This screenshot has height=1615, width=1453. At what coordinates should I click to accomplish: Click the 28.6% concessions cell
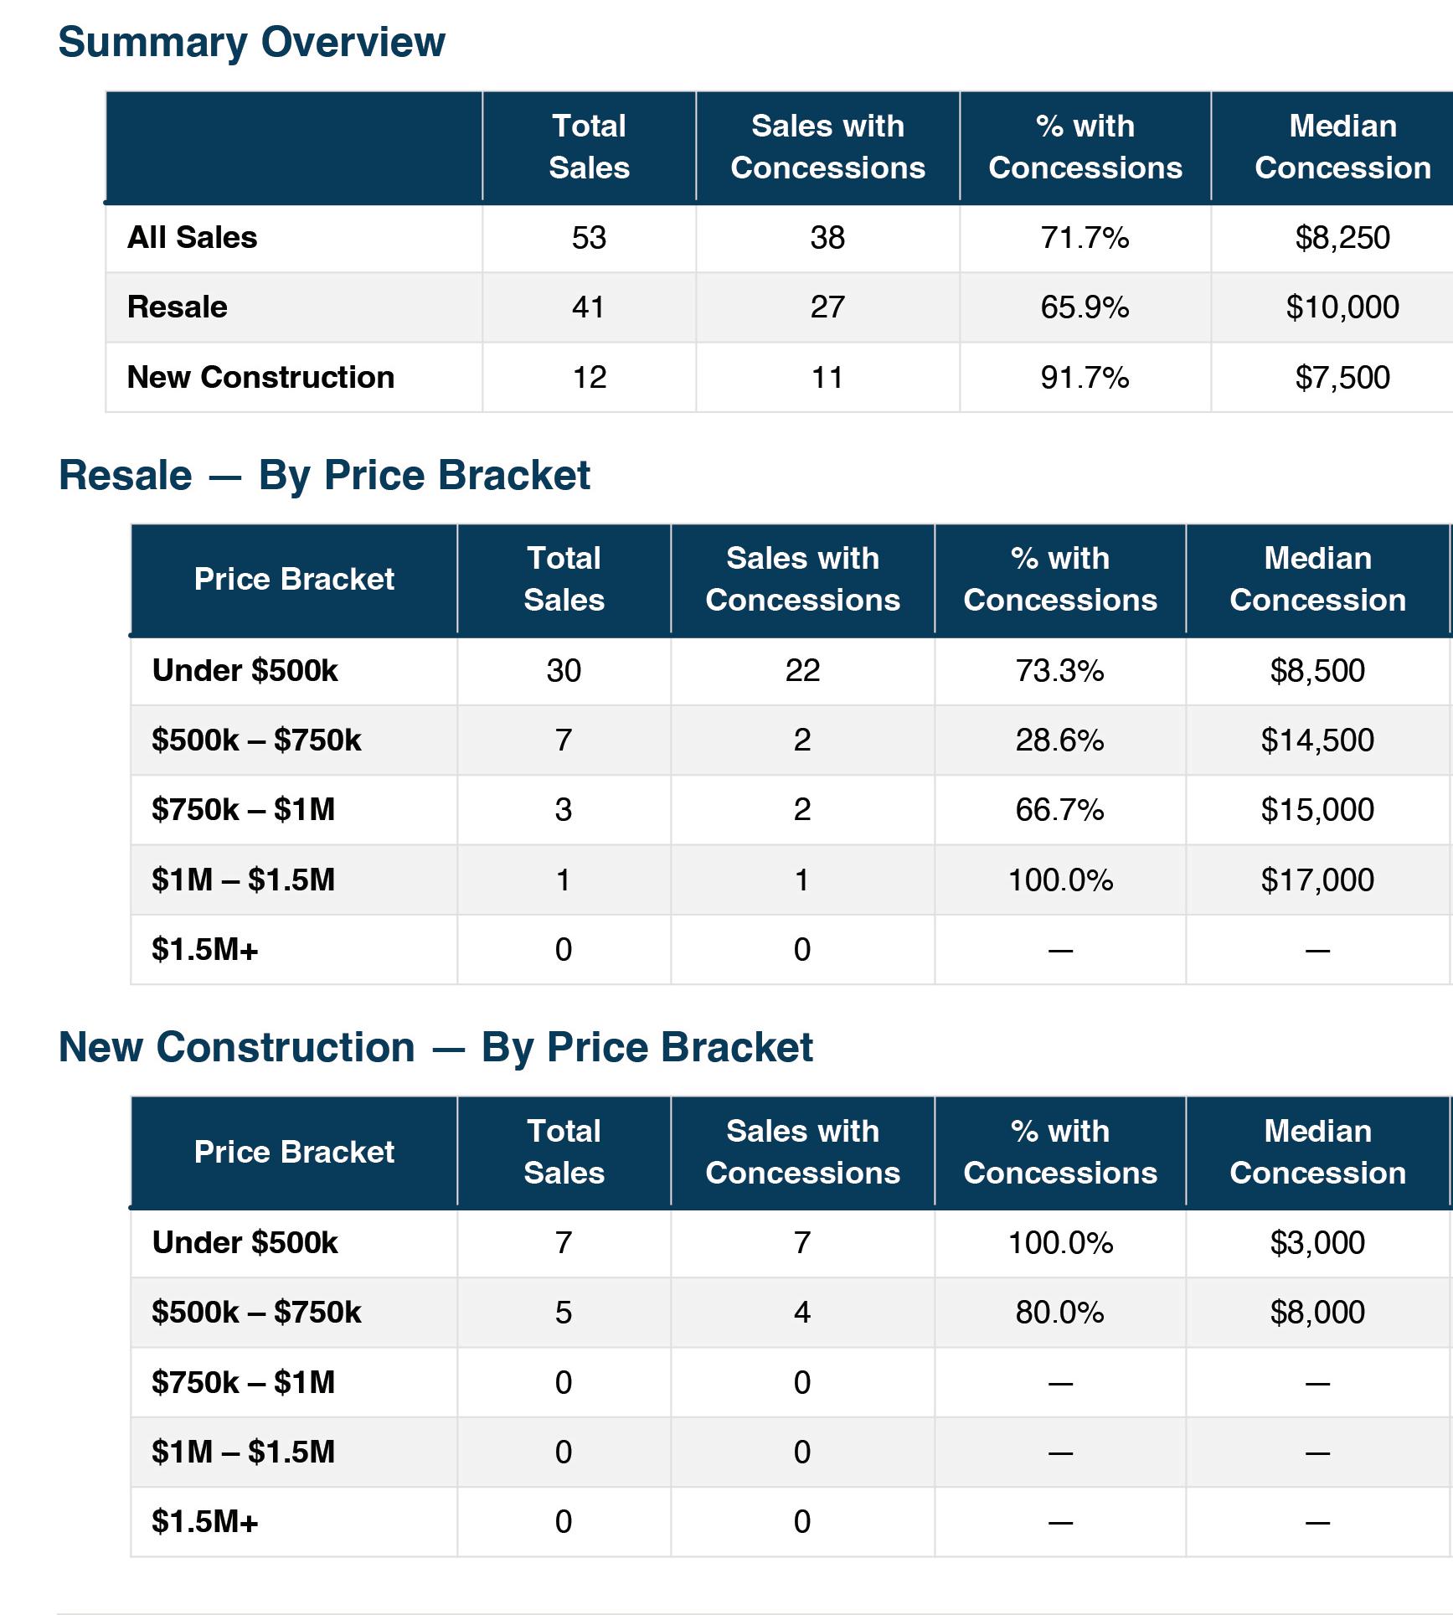pyautogui.click(x=1059, y=740)
